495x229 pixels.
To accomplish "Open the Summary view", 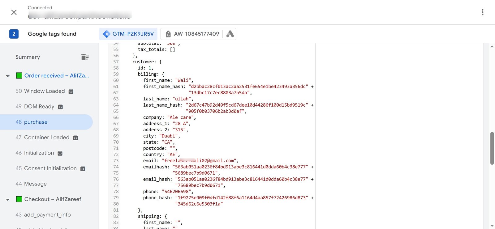I will pos(28,57).
